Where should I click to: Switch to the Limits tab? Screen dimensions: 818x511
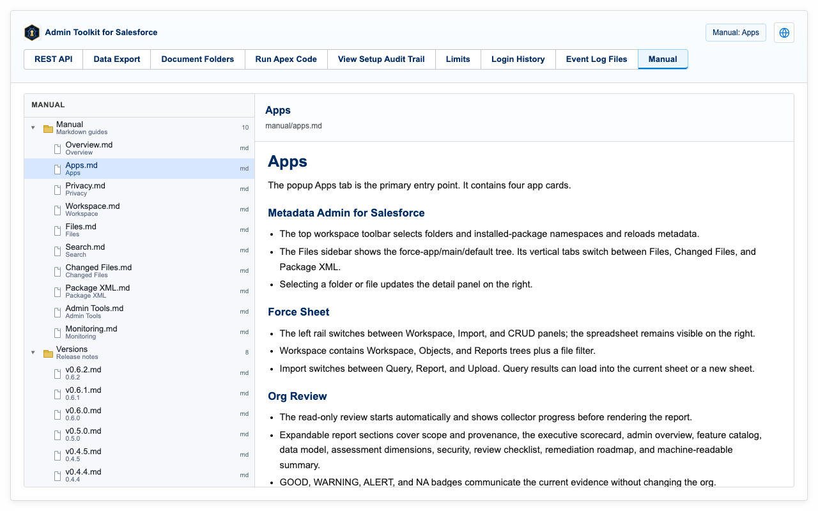[458, 59]
